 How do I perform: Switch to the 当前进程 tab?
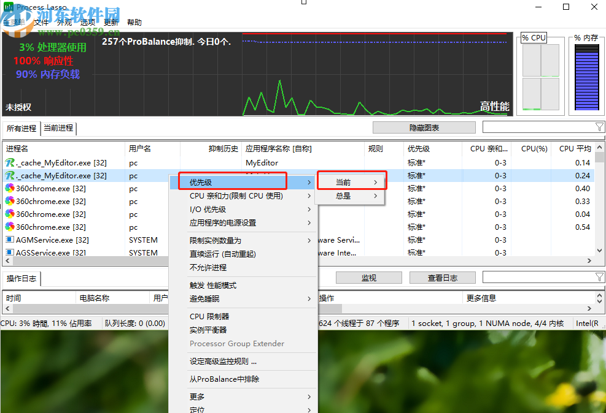tap(58, 128)
